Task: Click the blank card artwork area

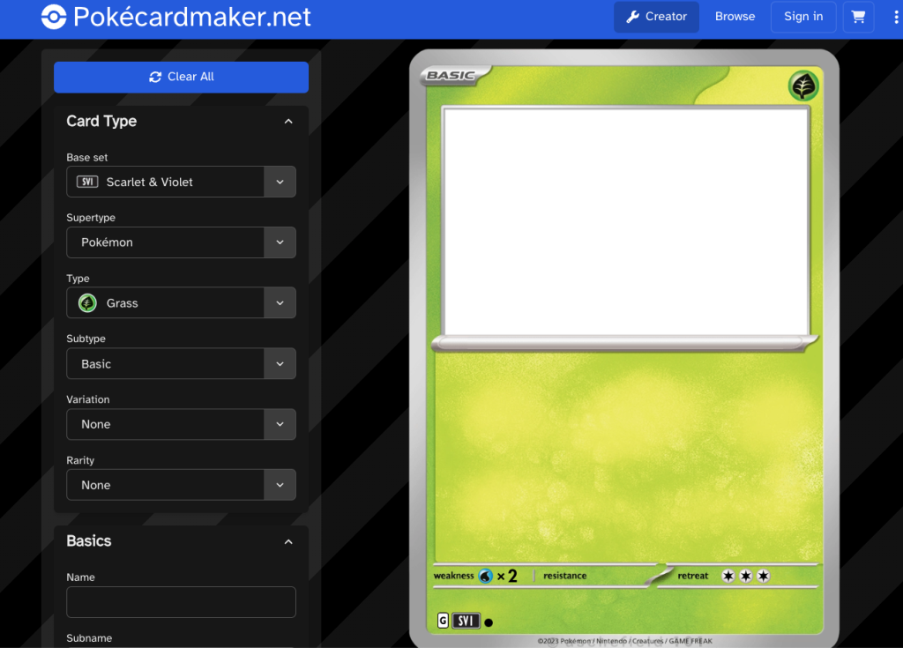Action: (x=626, y=222)
